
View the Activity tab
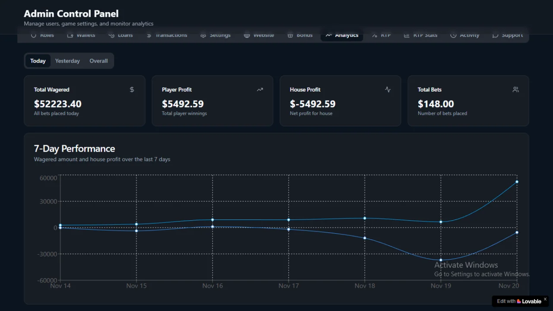(465, 35)
